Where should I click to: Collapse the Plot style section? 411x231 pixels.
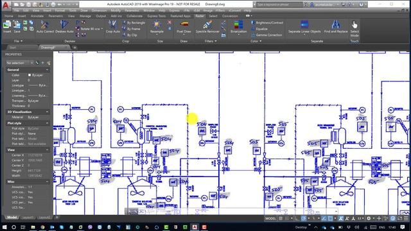point(47,123)
